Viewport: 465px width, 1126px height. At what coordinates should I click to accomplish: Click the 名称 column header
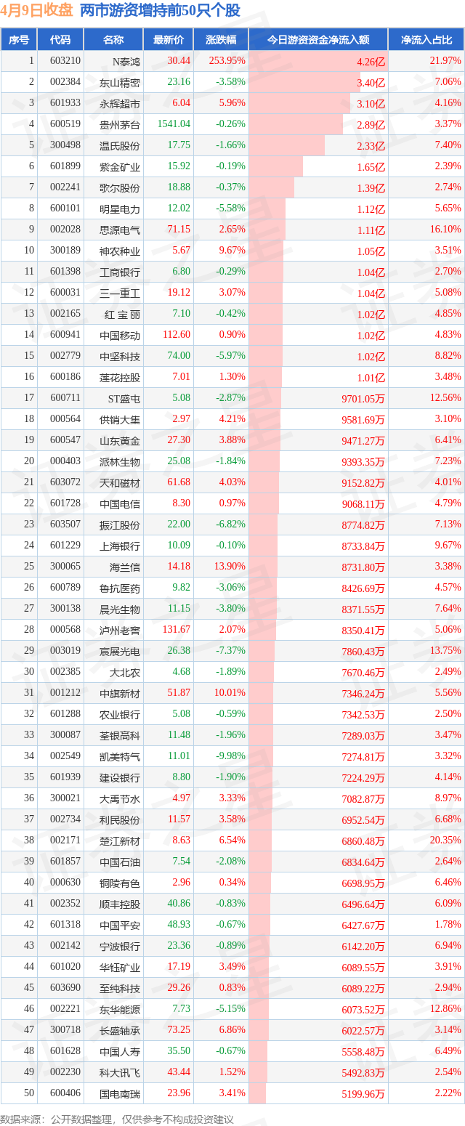coord(113,40)
